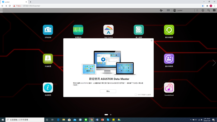The image size is (217, 122).
Task: Open Microsoft Store from the taskbar
Action: pos(69,120)
